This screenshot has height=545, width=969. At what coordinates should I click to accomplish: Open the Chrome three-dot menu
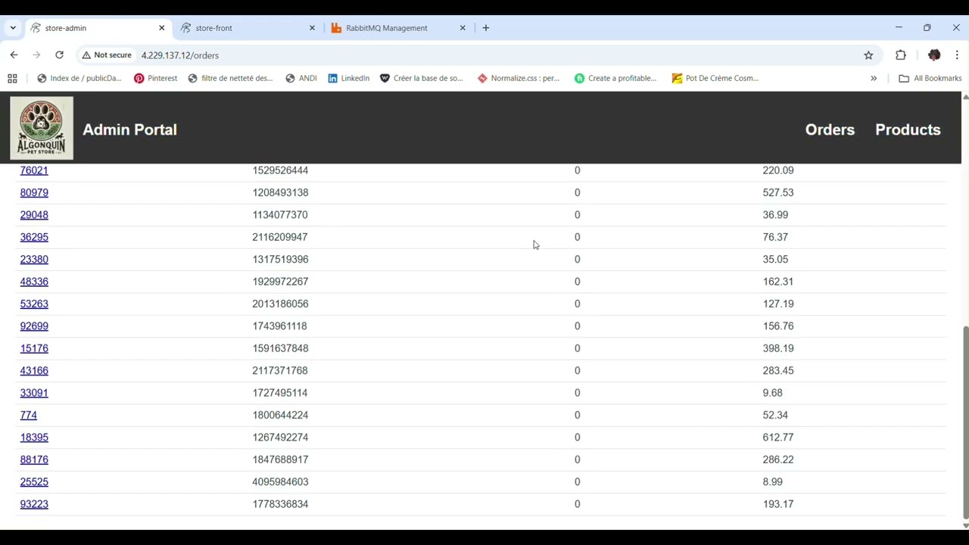click(x=957, y=55)
